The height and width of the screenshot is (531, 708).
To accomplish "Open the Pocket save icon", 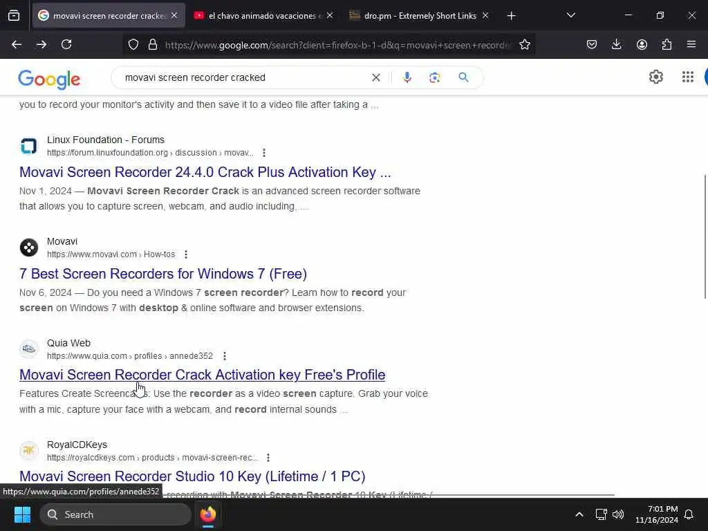I will pos(592,44).
